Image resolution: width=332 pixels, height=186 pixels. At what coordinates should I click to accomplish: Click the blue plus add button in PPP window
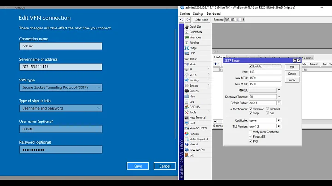(217, 64)
